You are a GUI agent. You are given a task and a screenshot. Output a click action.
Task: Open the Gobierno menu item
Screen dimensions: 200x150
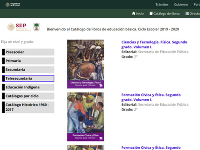181,4
